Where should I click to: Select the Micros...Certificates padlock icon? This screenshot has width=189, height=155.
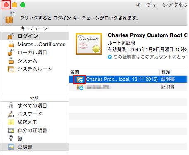click(11, 44)
